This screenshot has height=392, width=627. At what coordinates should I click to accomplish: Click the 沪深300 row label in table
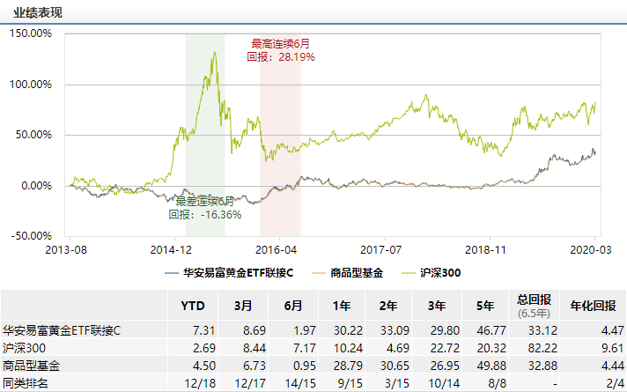[24, 348]
